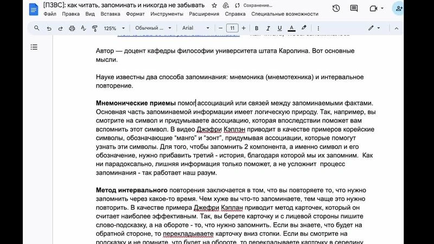Print the document

point(72,28)
